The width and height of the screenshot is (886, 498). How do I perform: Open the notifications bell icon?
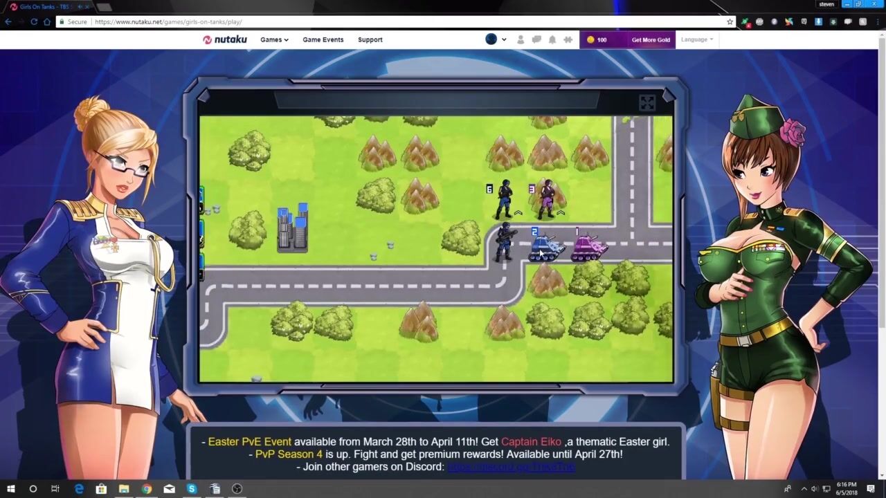pyautogui.click(x=552, y=39)
